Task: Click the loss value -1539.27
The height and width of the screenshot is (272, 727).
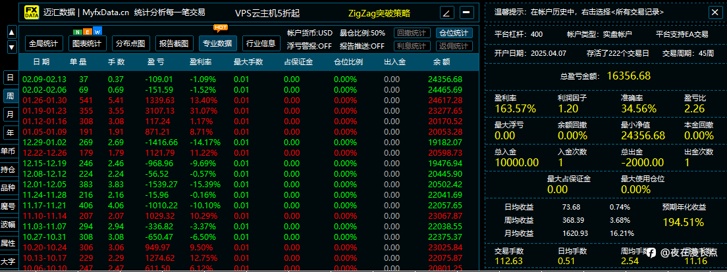Action: pyautogui.click(x=161, y=184)
